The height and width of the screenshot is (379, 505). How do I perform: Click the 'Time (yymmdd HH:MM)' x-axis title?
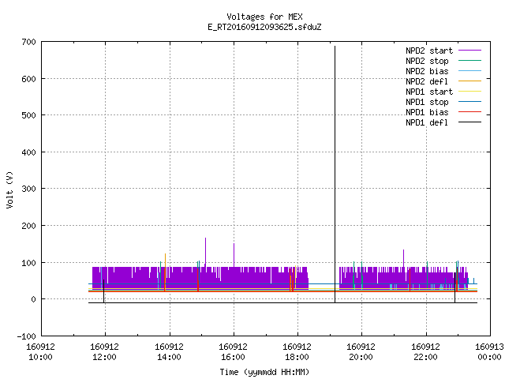(264, 372)
